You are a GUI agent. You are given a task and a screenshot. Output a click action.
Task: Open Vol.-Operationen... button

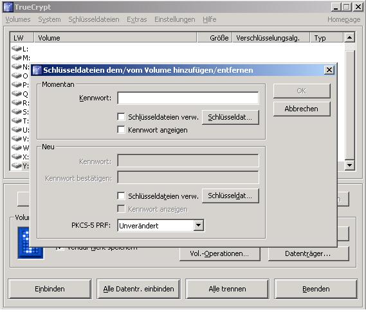point(219,253)
